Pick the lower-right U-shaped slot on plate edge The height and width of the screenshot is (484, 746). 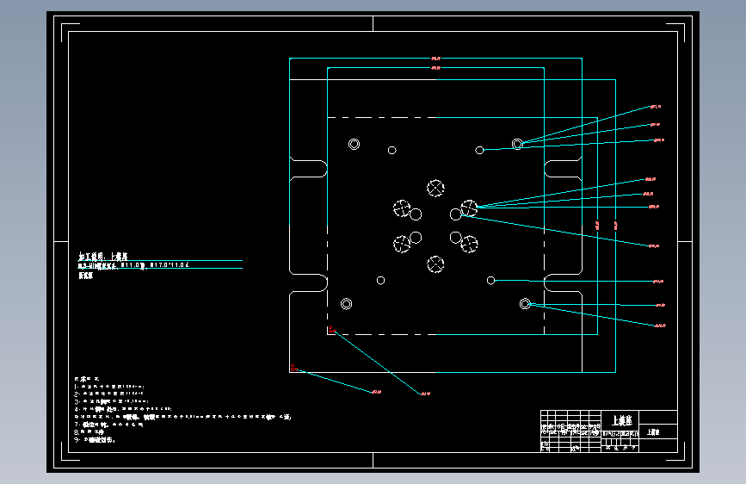[x=563, y=282]
